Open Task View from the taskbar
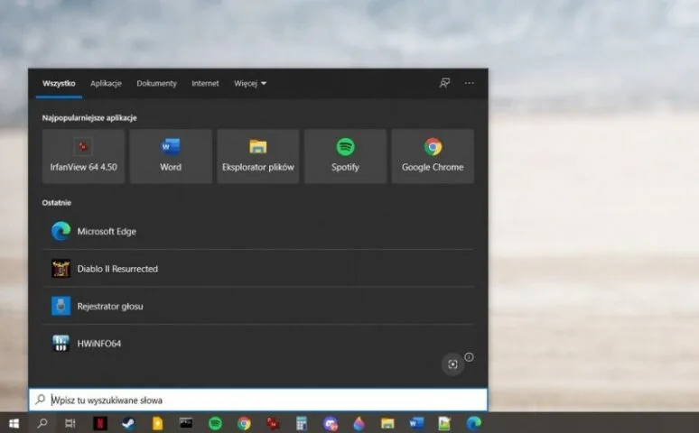 (70, 423)
